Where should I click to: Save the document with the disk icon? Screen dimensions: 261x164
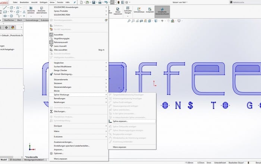[x=94, y=2]
